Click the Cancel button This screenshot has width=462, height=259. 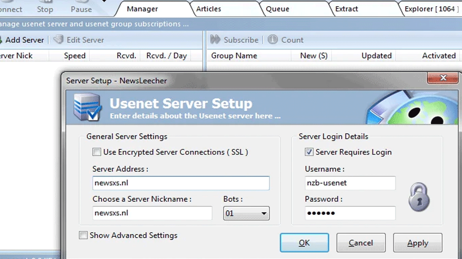(x=361, y=243)
